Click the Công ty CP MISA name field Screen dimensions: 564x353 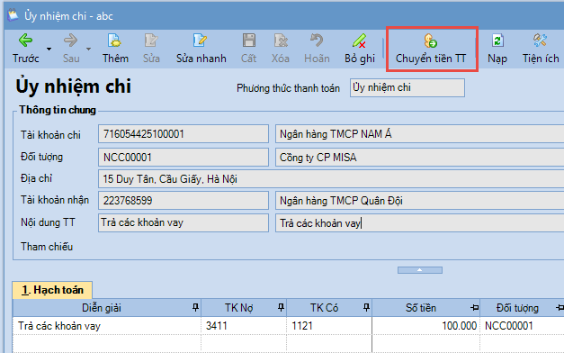click(419, 157)
